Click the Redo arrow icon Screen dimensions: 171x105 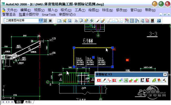(118, 21)
